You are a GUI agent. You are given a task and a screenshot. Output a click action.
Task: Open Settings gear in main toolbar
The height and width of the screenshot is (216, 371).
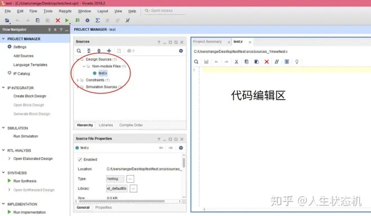[x=88, y=21]
